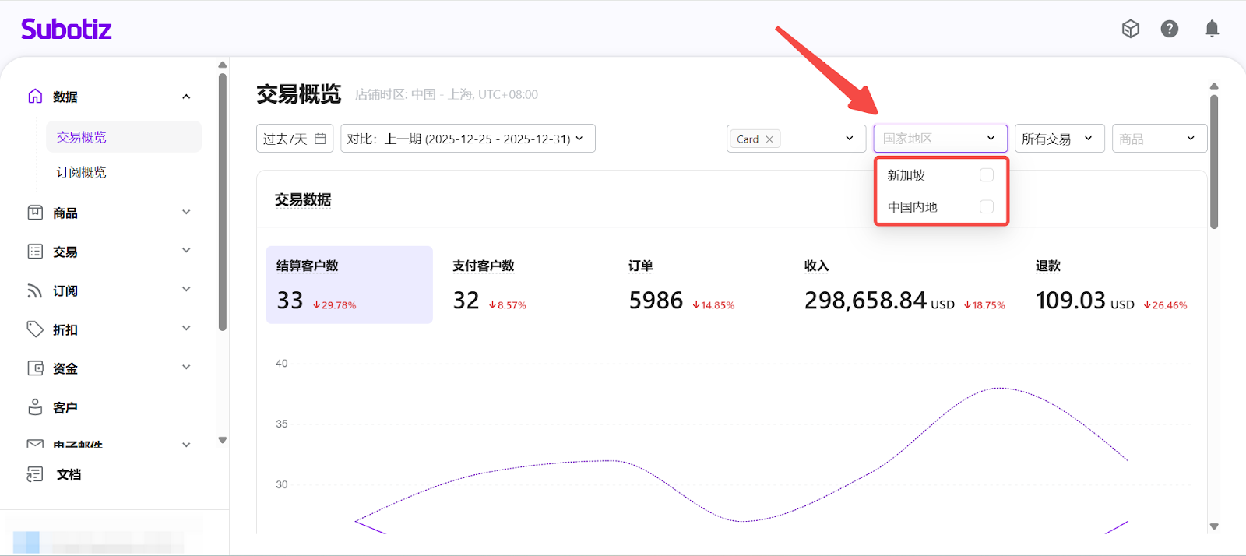The width and height of the screenshot is (1246, 556).
Task: Click the 商品 sidebar icon
Action: 35,213
